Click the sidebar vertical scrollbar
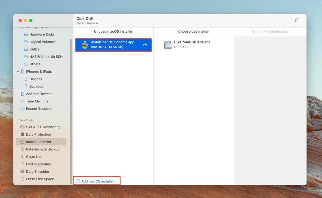The image size is (322, 198). (71, 111)
